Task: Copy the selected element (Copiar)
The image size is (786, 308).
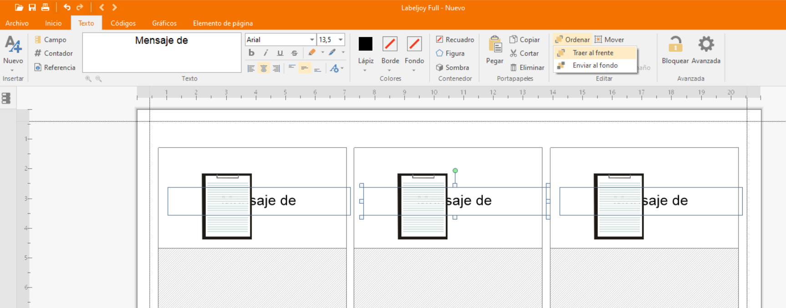Action: click(x=524, y=40)
